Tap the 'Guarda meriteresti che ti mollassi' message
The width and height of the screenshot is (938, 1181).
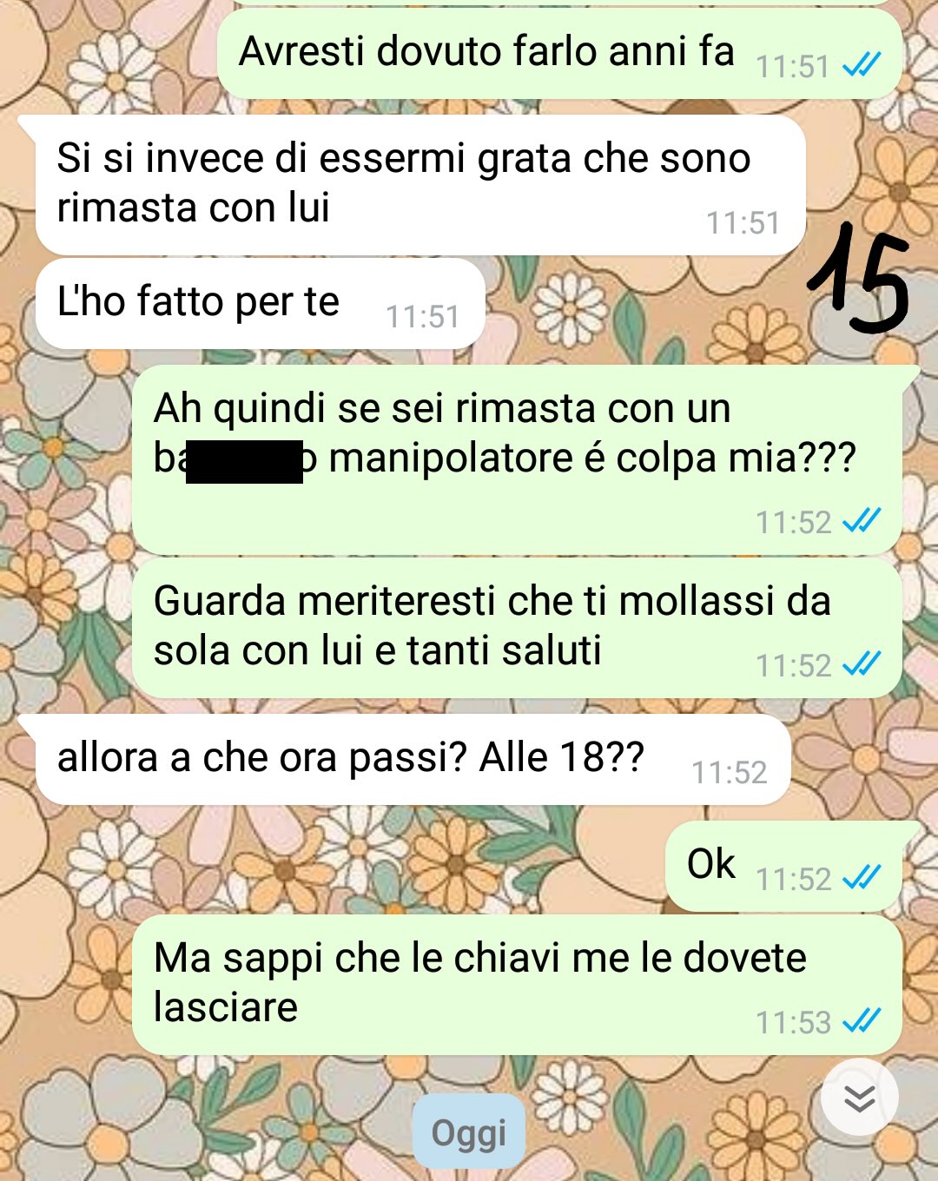(x=517, y=628)
